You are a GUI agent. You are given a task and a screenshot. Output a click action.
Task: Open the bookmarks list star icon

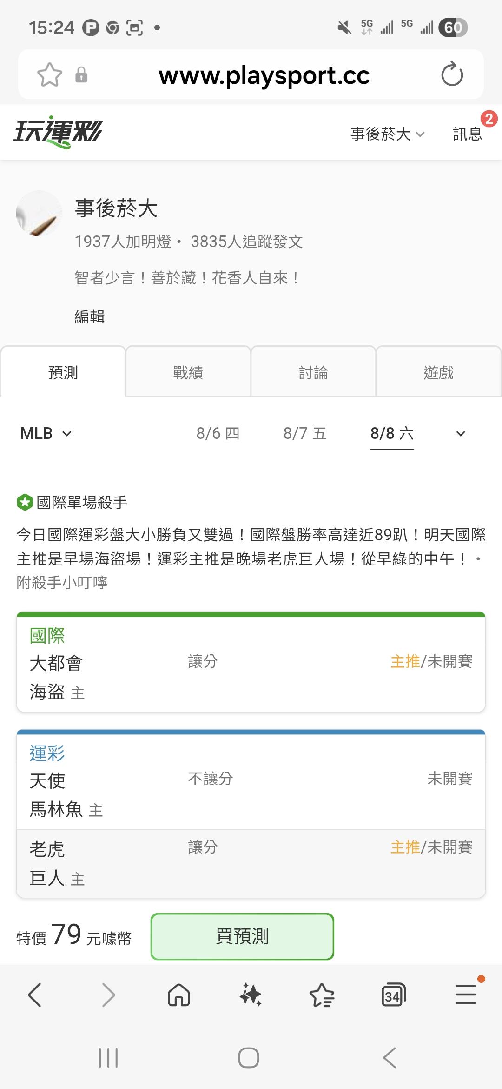coord(322,995)
